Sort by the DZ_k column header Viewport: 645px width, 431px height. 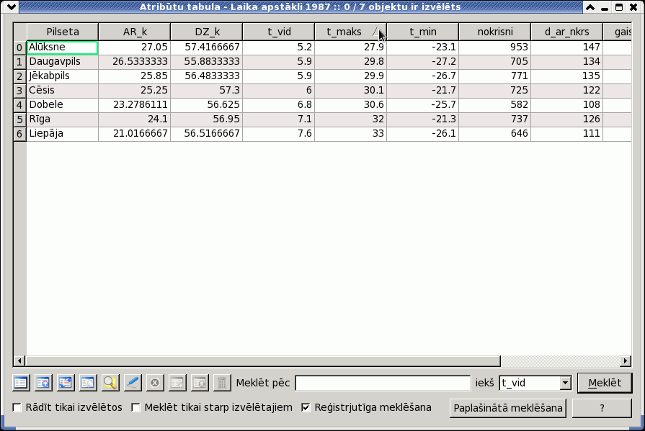pyautogui.click(x=207, y=32)
